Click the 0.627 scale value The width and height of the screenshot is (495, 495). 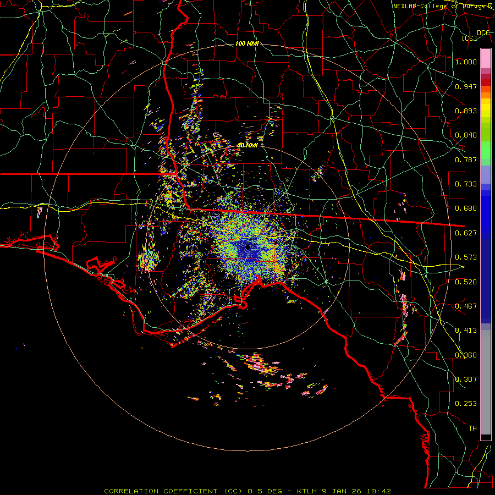(x=466, y=233)
